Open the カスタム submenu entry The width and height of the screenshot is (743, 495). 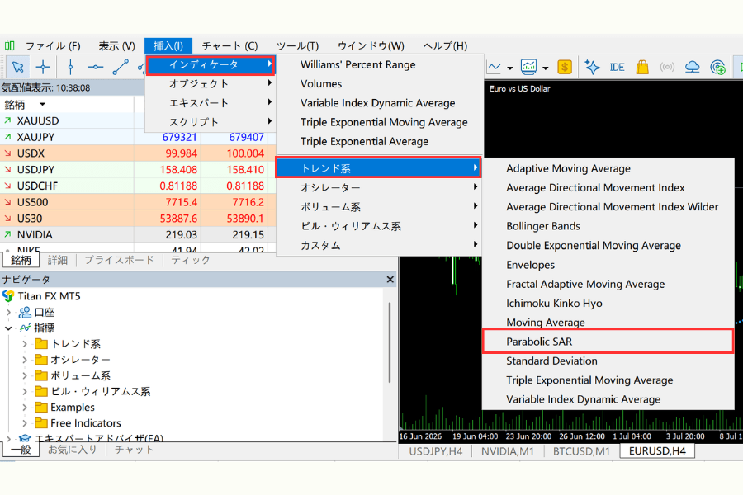point(379,245)
